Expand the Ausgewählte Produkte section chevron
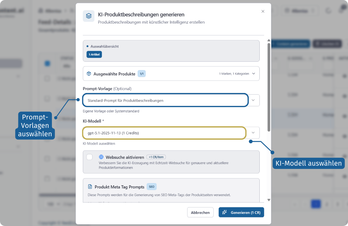The height and width of the screenshot is (226, 348). pos(254,74)
